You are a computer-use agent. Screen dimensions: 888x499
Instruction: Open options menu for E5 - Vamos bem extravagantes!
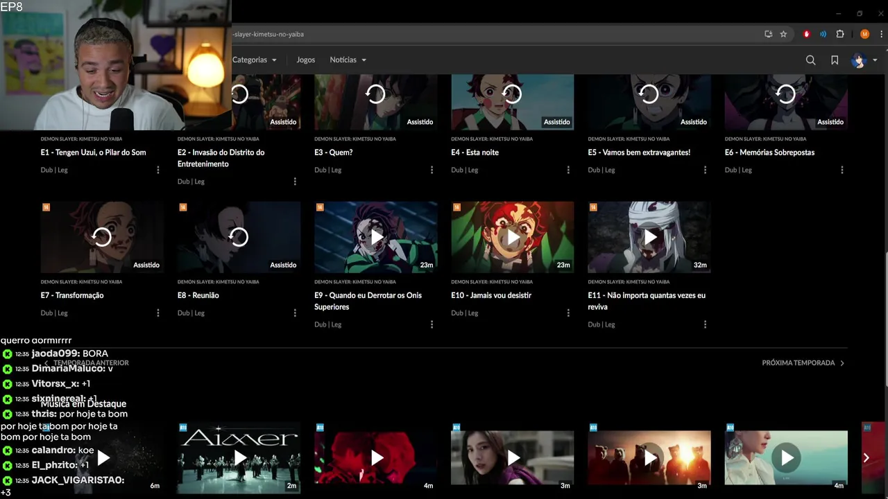705,170
